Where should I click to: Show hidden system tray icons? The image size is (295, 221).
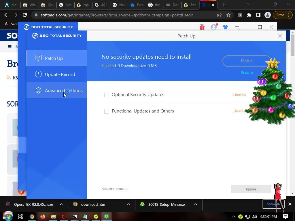[x=233, y=217]
